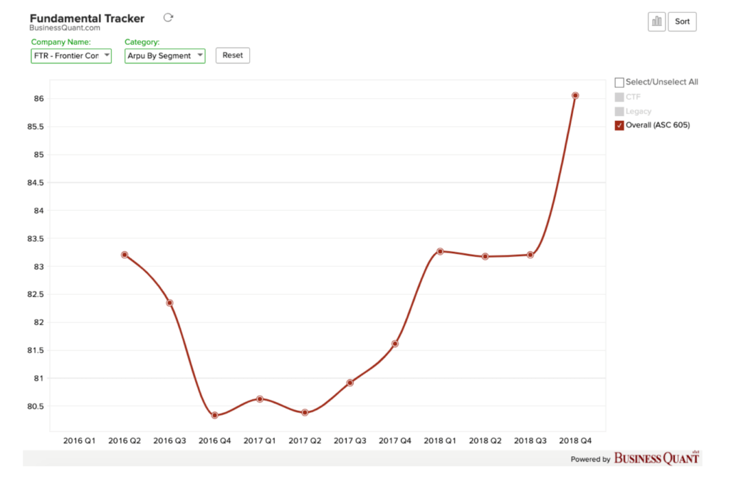Click the 2017 Q2 data point

coord(305,413)
